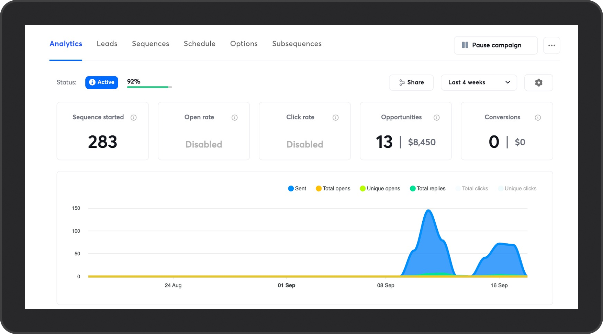Screen dimensions: 603x334
Task: Click the Conversions count 0
Action: coord(494,142)
